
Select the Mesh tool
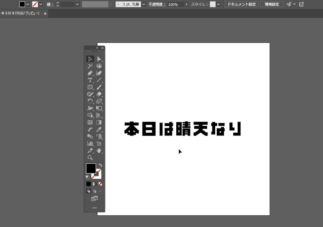click(x=90, y=122)
